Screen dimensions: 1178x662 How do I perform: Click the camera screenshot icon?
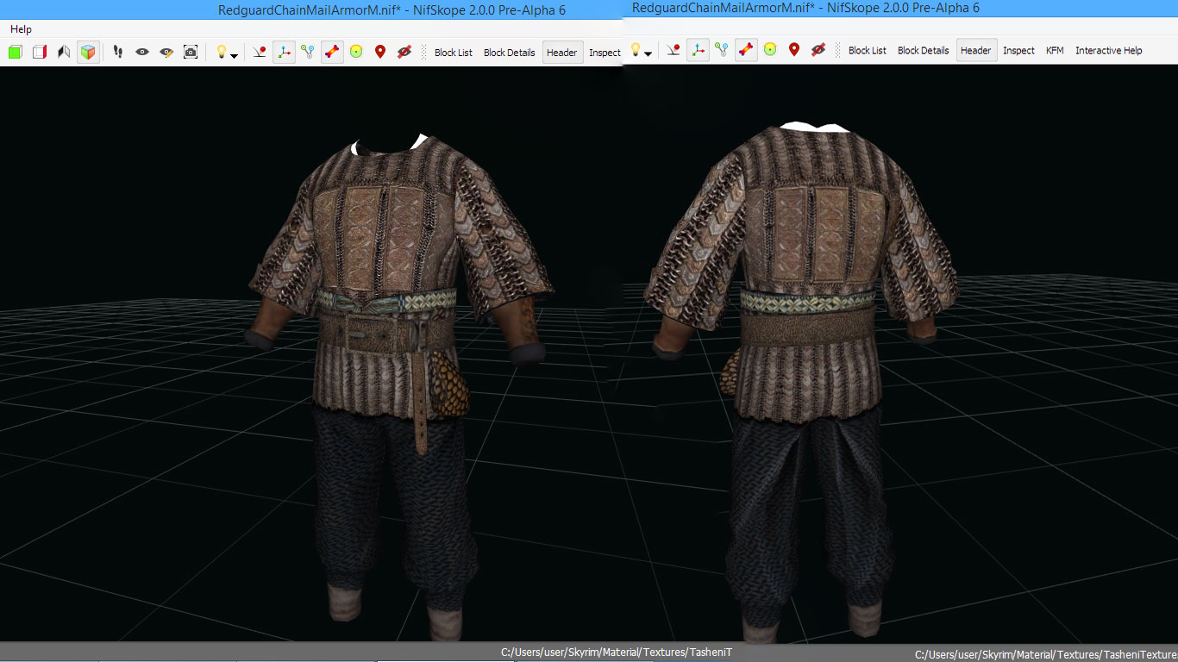pos(191,52)
